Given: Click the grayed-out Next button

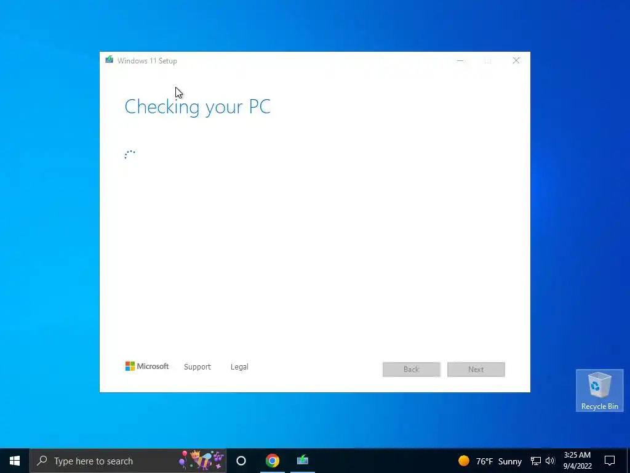Looking at the screenshot, I should click(x=476, y=370).
